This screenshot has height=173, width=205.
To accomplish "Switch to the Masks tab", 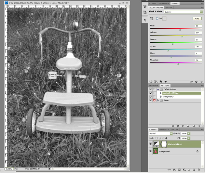I will coord(168,7).
